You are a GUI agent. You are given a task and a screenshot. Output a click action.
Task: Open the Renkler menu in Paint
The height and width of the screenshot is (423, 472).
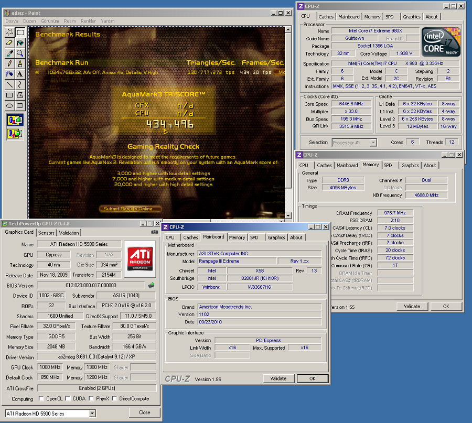88,21
